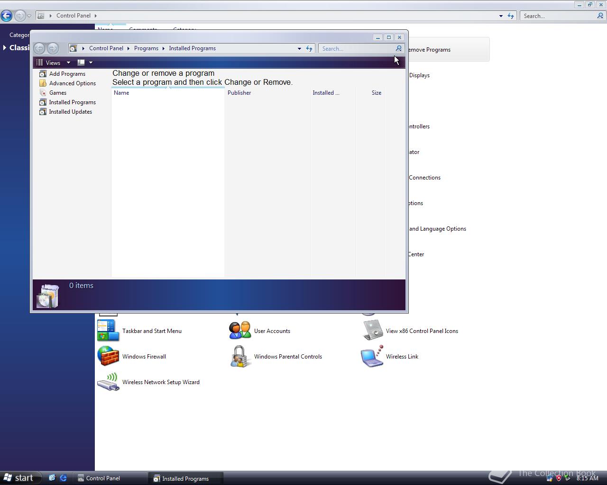Open address history dropdown in Installed Programs window
This screenshot has width=607, height=485.
tap(299, 48)
